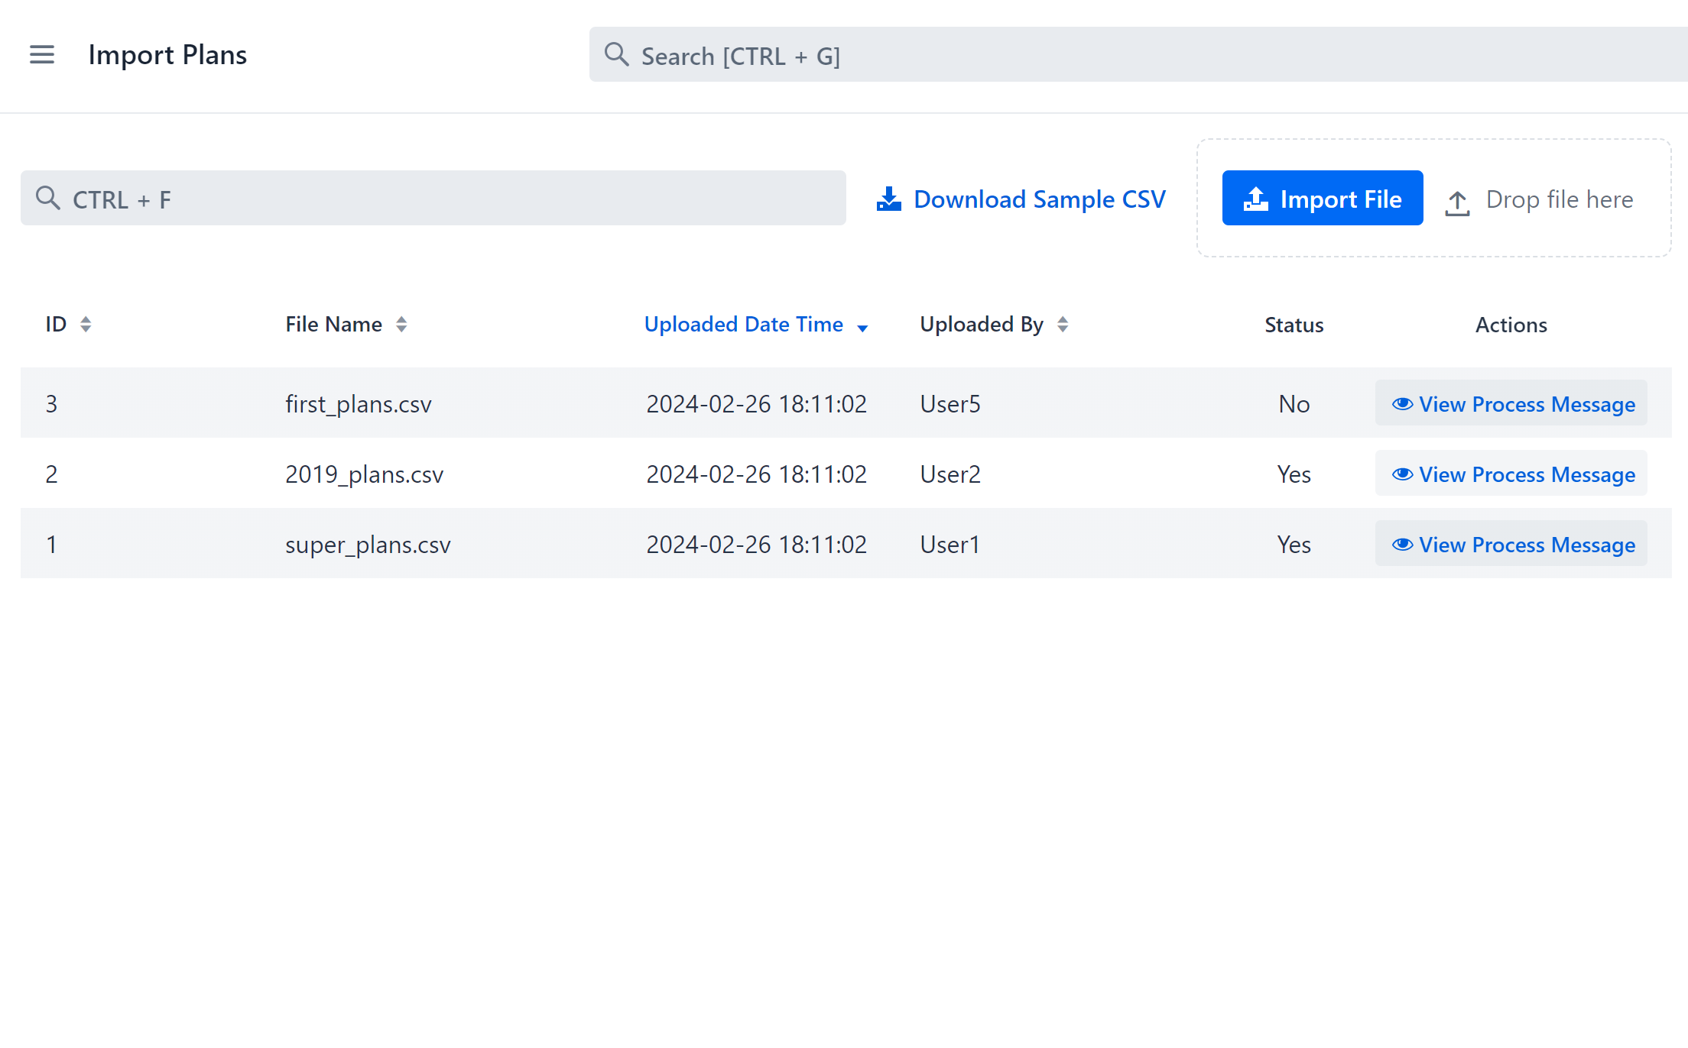Select the Import Plans page title

point(167,54)
